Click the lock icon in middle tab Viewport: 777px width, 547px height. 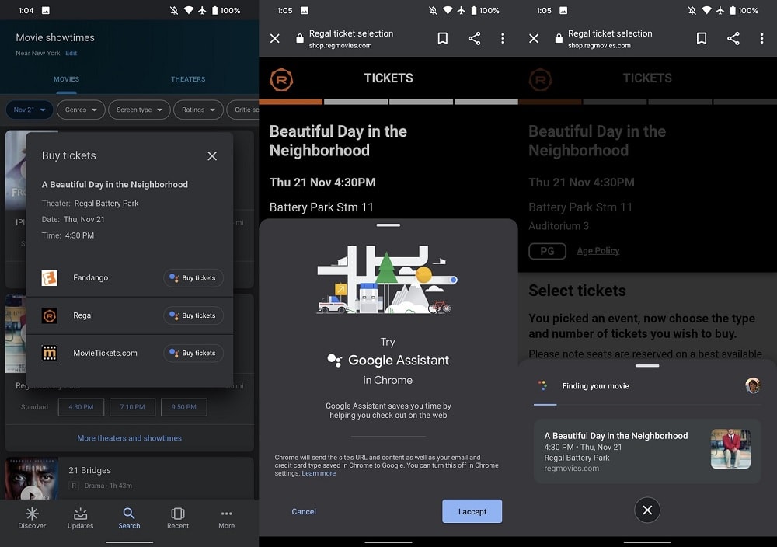point(300,39)
